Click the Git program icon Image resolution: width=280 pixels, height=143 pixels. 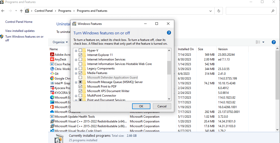pyautogui.click(x=52, y=74)
